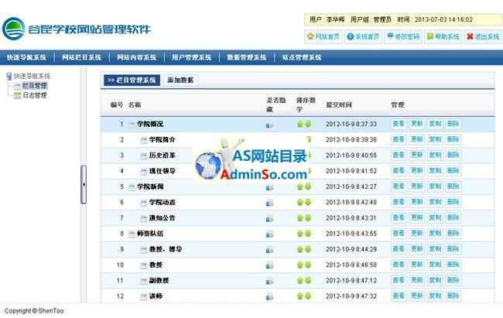Open 系统首页 from the top toolbar
This screenshot has width=503, height=318.
point(363,36)
